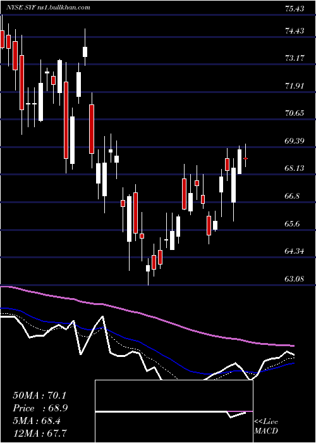Viewport: 316px width, 443px height.
Task: Click inside the Live MACD inset panel
Action: pos(174,411)
